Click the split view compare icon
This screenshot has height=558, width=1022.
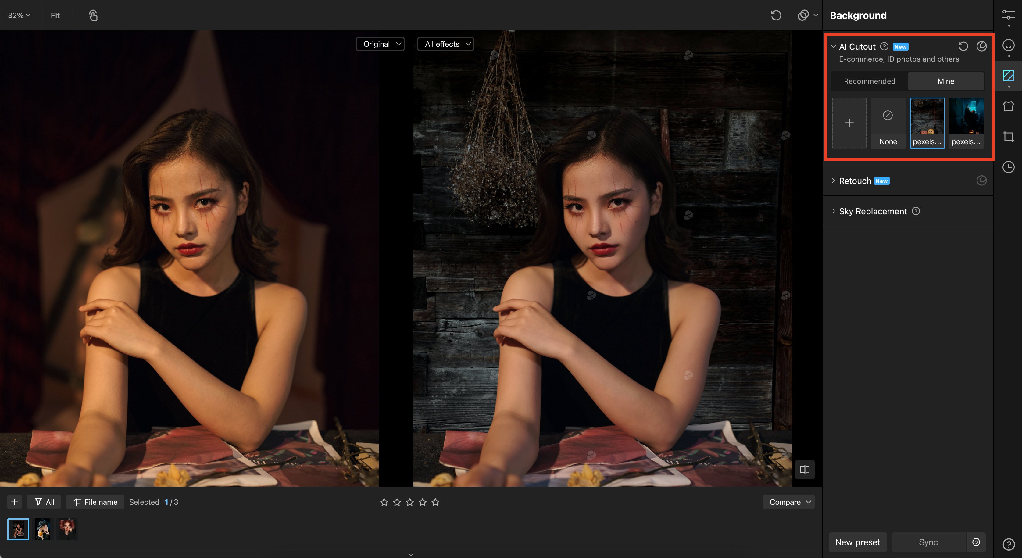(805, 470)
